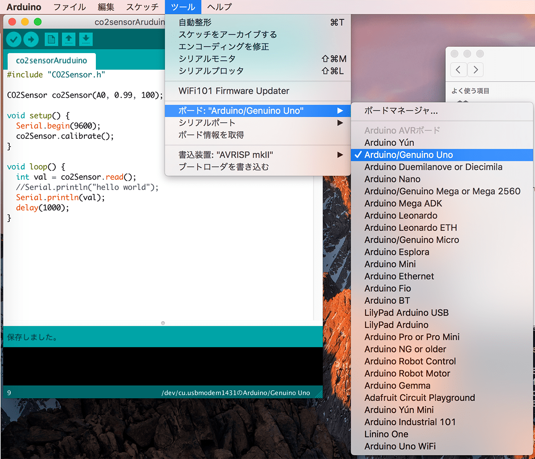Click the New sketch toolbar icon
This screenshot has width=535, height=459.
pos(51,40)
